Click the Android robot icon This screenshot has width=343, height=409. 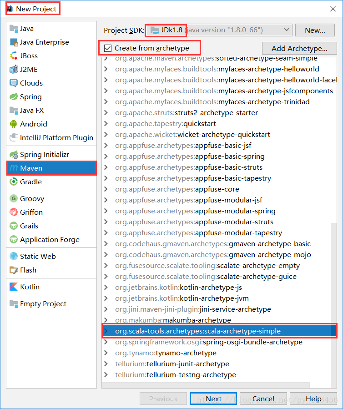(x=14, y=124)
